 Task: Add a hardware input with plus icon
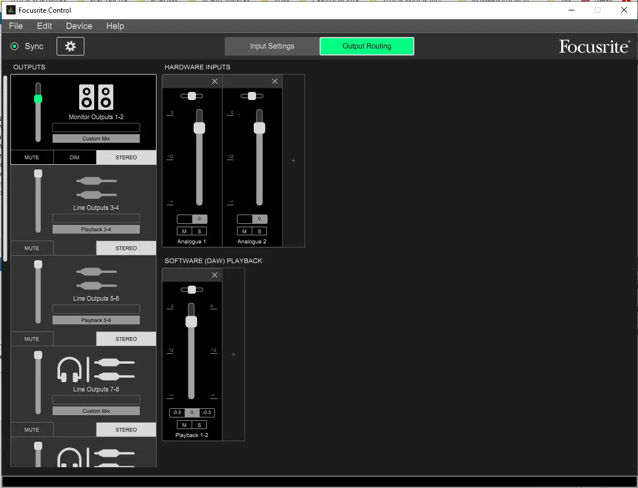[293, 161]
